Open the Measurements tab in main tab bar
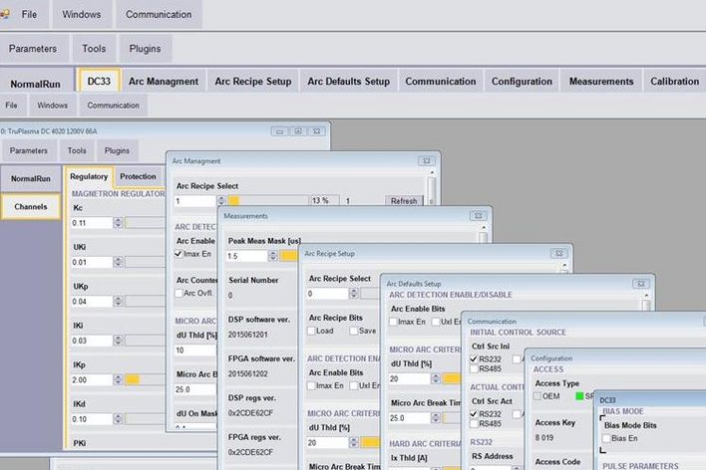Screen dimensions: 706x470 (601, 82)
